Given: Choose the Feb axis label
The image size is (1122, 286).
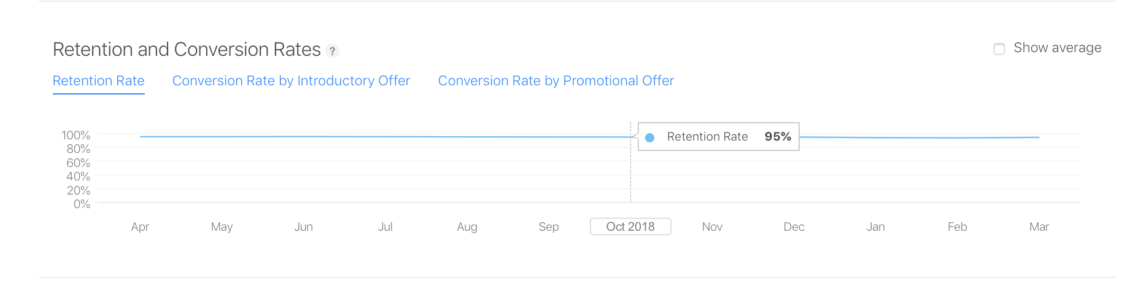Looking at the screenshot, I should (957, 227).
